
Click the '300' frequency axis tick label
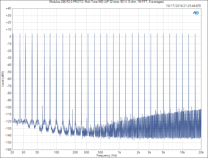coord(86,152)
